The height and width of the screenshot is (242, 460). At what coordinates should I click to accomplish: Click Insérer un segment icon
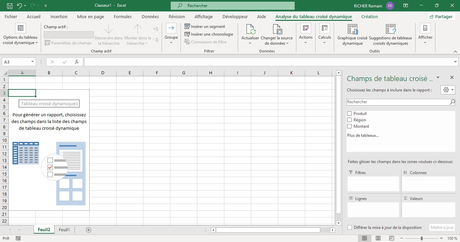(187, 26)
